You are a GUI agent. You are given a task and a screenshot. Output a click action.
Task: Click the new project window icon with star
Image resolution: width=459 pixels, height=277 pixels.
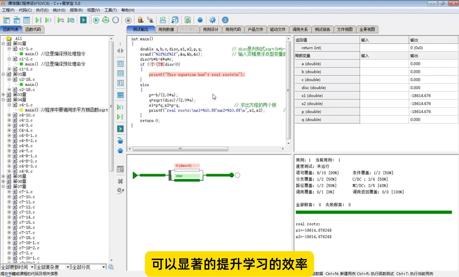tap(6, 20)
